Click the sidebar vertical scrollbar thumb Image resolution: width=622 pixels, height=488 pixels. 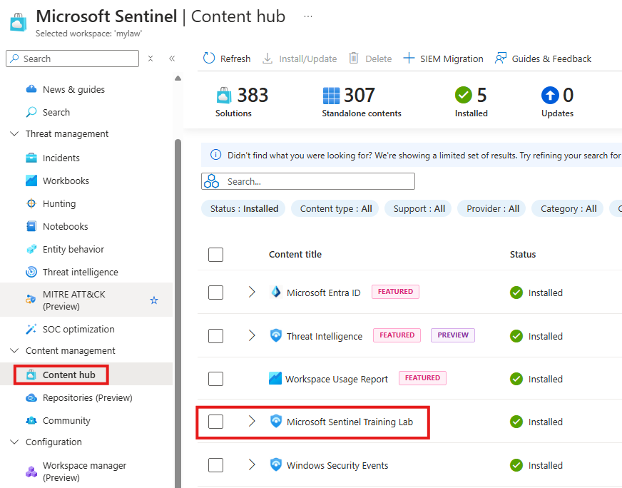click(178, 313)
